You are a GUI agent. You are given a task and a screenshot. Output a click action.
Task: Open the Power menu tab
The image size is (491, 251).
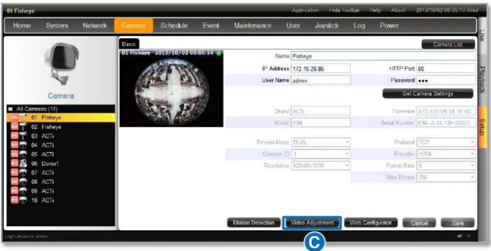(x=389, y=25)
